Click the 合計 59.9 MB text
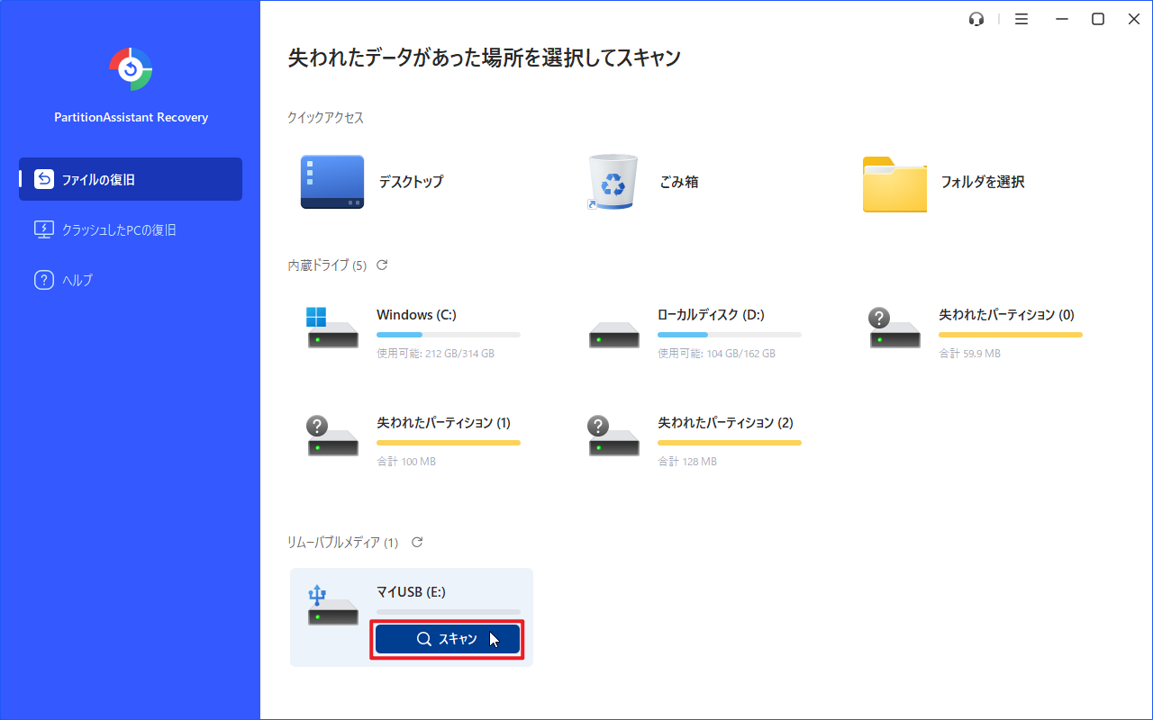Image resolution: width=1153 pixels, height=720 pixels. (969, 354)
